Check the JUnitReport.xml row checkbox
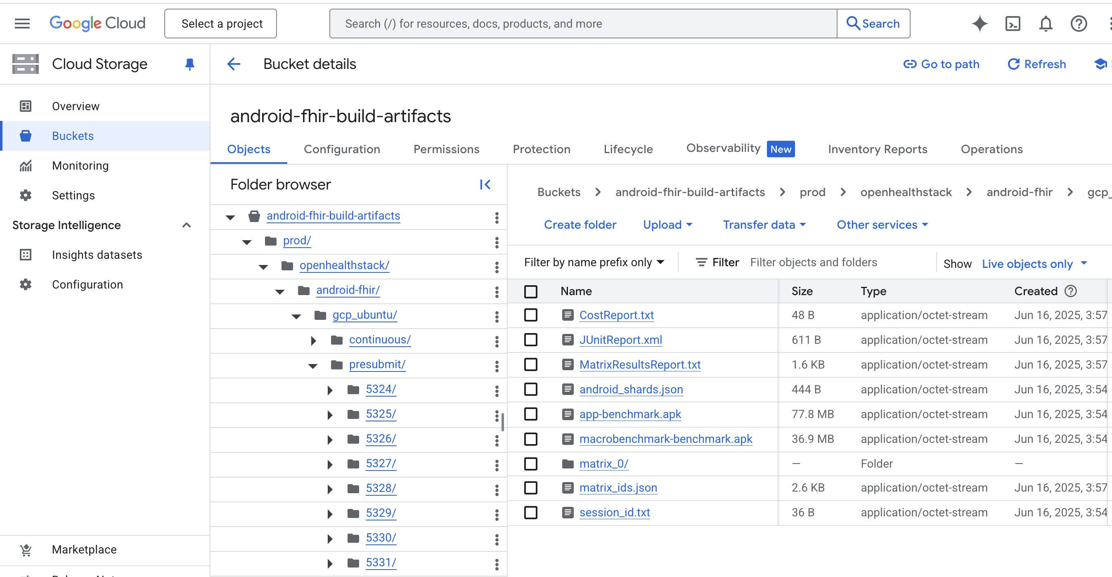This screenshot has height=577, width=1112. pyautogui.click(x=530, y=340)
